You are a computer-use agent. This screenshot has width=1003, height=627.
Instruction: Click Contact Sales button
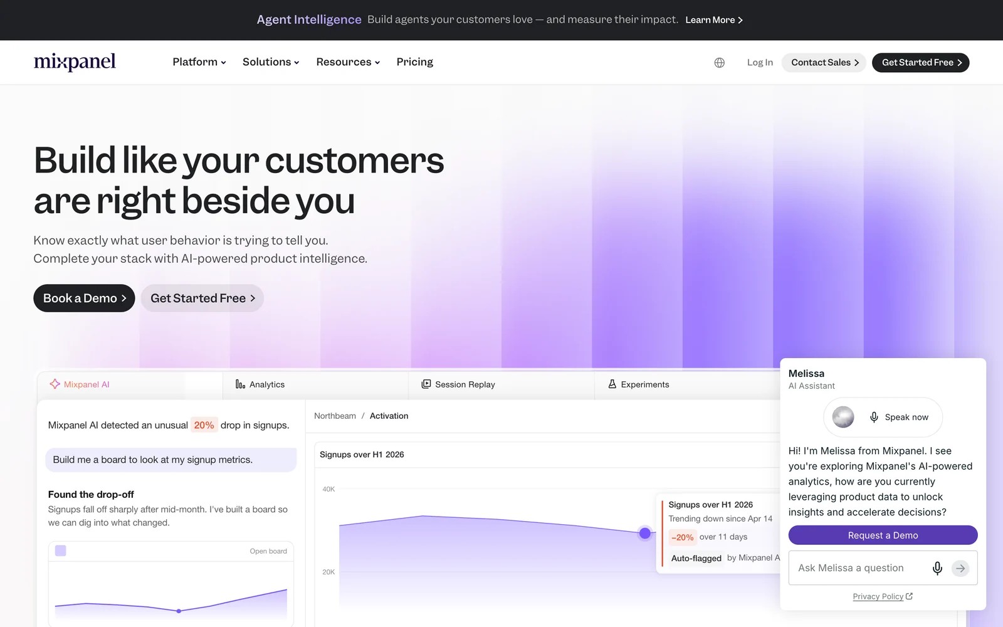click(x=824, y=63)
